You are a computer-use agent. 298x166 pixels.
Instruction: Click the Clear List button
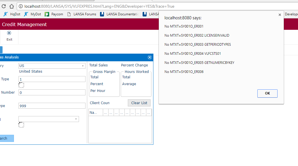(x=139, y=103)
